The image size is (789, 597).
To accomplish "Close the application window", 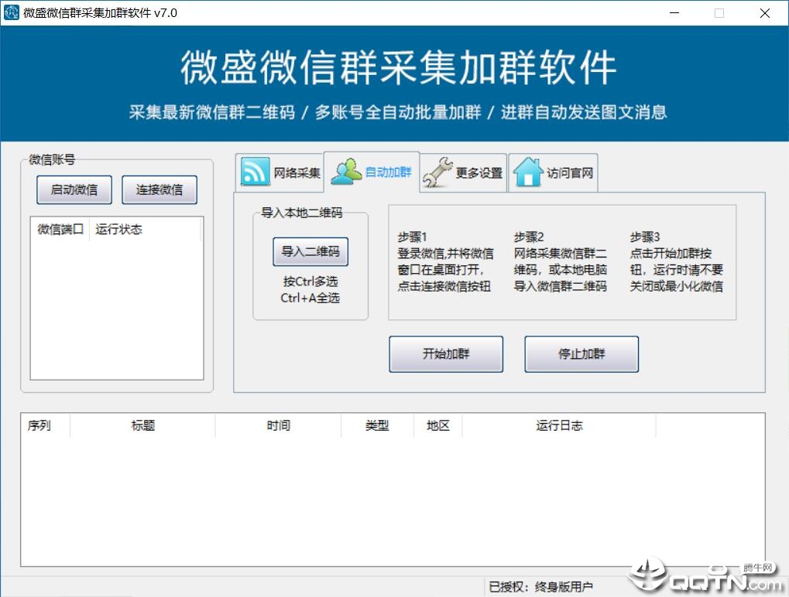I will click(765, 13).
